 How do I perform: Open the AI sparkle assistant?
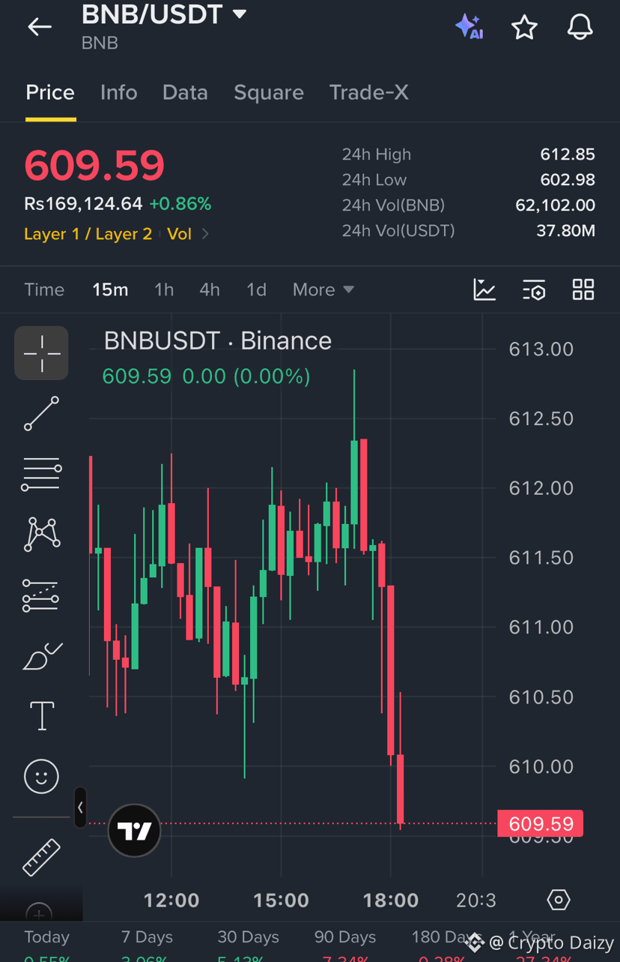469,27
